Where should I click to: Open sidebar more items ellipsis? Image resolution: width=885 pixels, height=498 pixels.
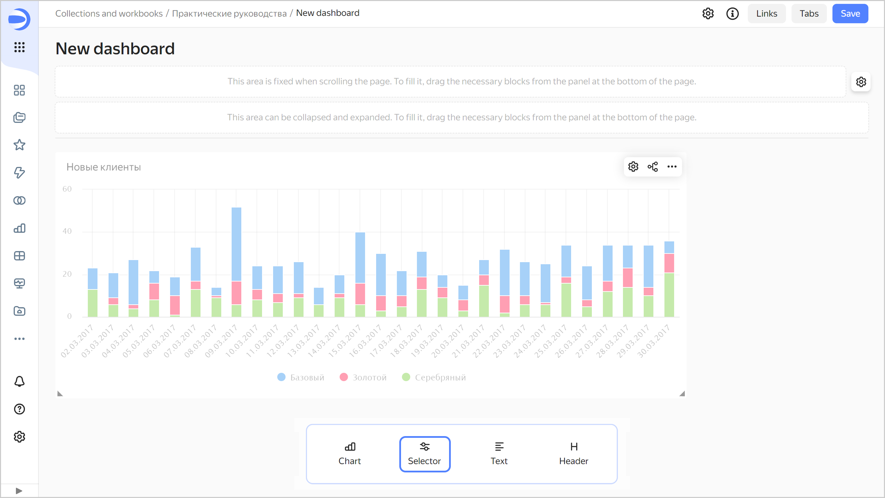click(19, 339)
